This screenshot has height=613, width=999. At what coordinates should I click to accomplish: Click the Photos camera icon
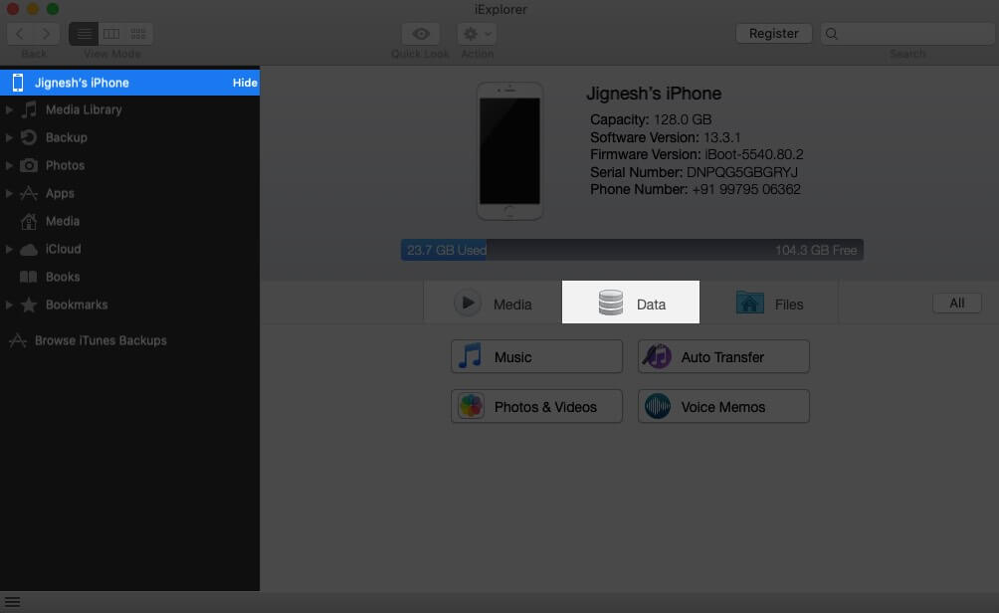[29, 165]
